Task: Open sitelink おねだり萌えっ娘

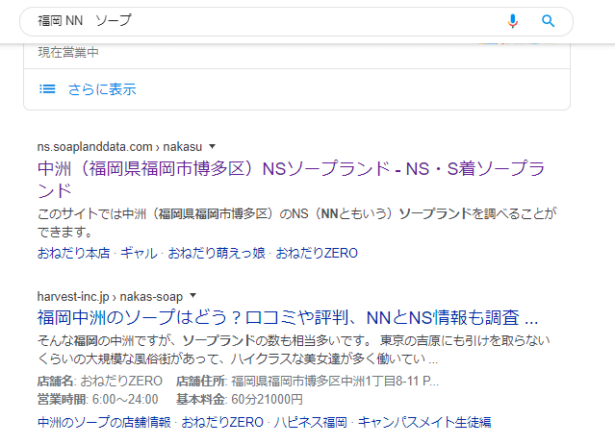Action: click(217, 253)
